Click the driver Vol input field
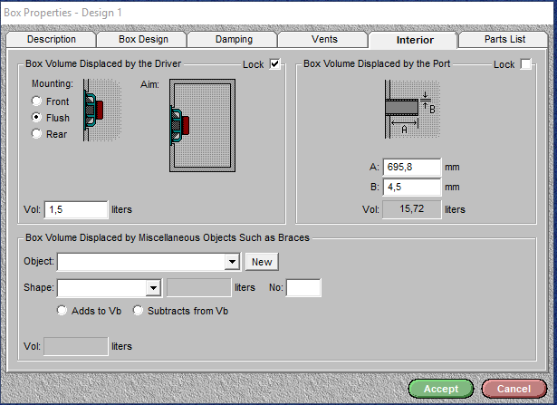This screenshot has width=557, height=405. pos(76,209)
